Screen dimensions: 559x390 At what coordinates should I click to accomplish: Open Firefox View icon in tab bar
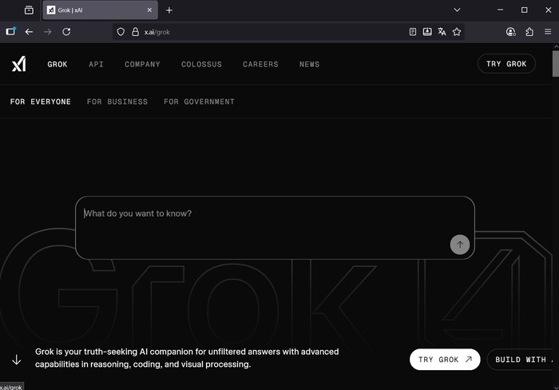click(29, 10)
